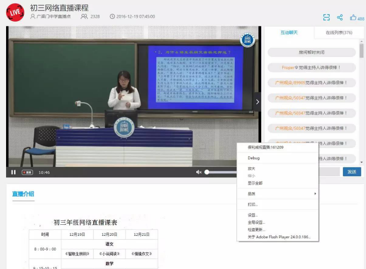The height and width of the screenshot is (269, 366).
Task: Choose 放大 zoom in from context menu
Action: [251, 169]
